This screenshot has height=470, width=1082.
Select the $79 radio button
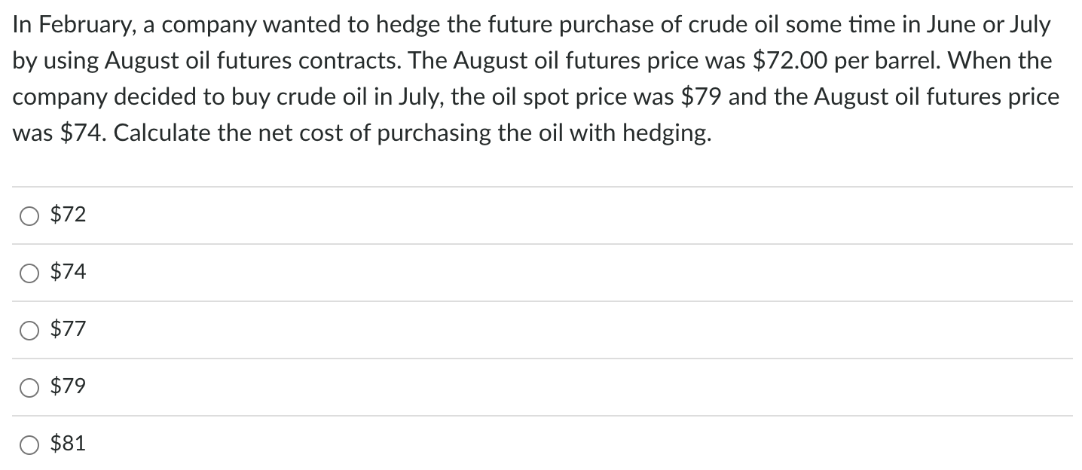29,387
